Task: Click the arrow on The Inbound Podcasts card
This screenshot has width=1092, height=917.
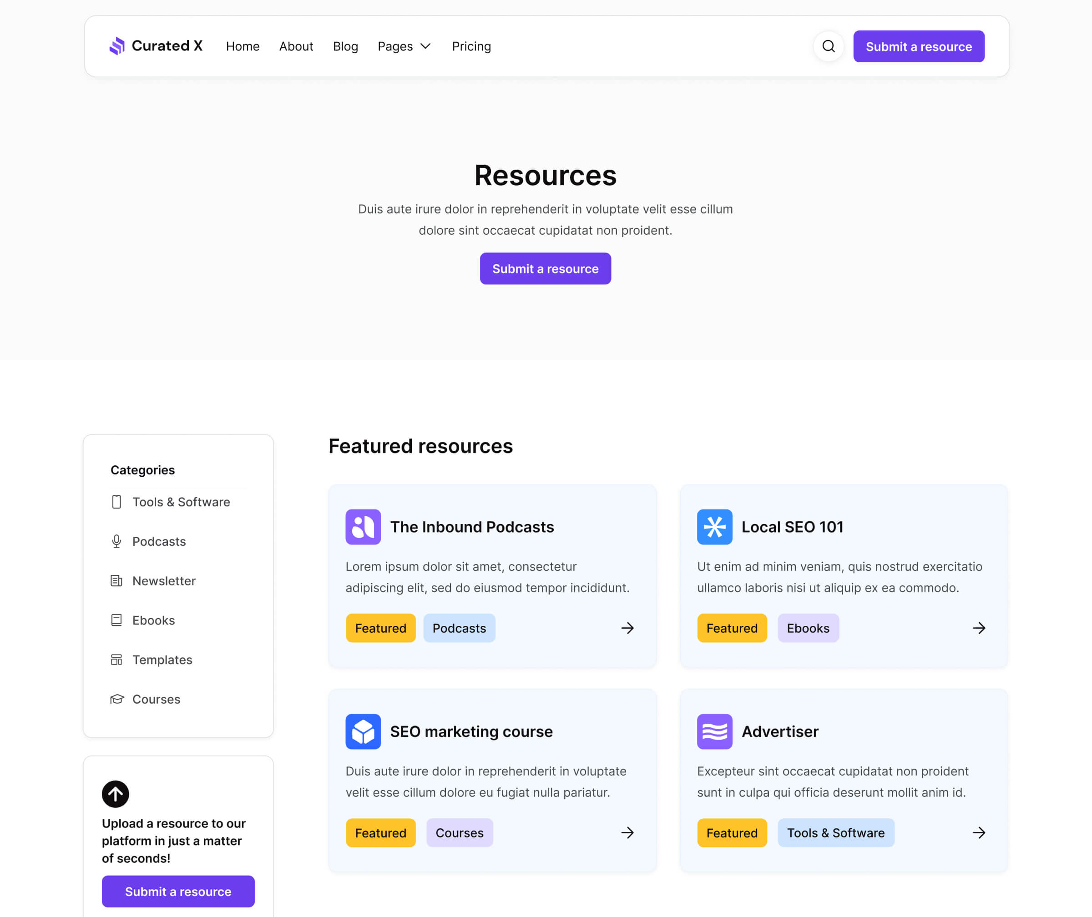Action: click(627, 628)
